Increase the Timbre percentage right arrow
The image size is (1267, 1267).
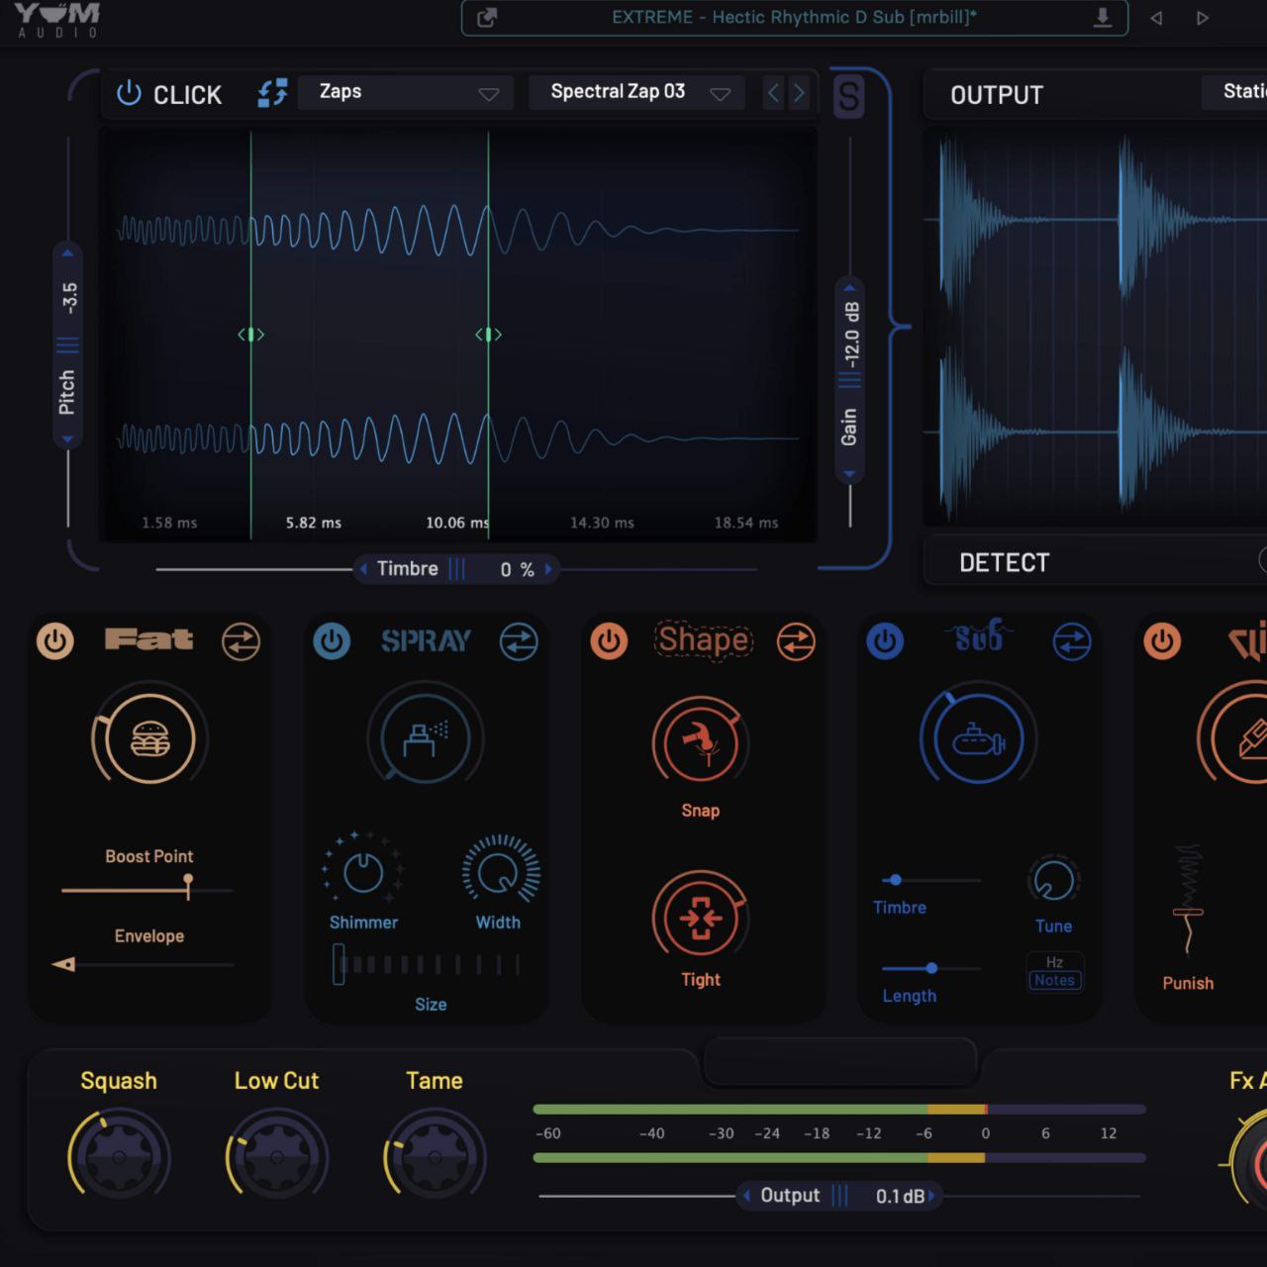tap(548, 569)
